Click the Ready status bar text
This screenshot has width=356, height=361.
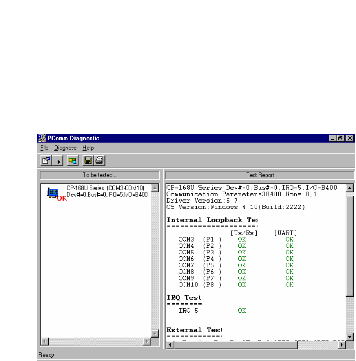(46, 355)
